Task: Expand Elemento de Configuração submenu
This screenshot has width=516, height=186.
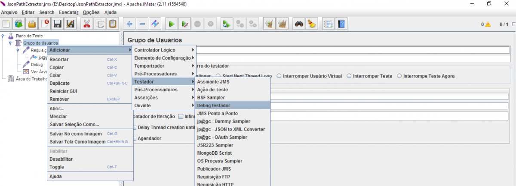Action: click(x=164, y=58)
